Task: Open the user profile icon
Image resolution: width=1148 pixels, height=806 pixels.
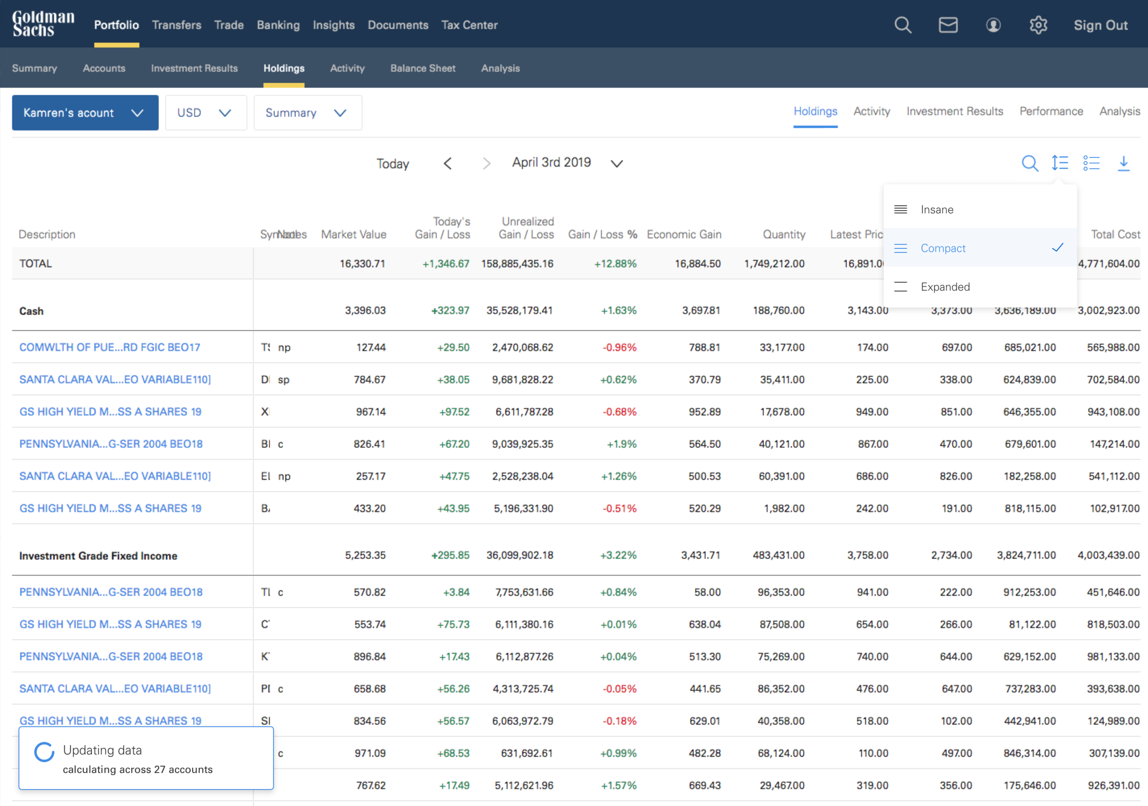Action: tap(994, 24)
